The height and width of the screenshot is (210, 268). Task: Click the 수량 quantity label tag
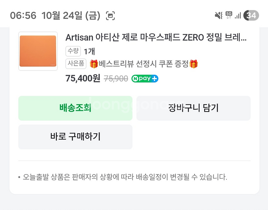pyautogui.click(x=73, y=51)
